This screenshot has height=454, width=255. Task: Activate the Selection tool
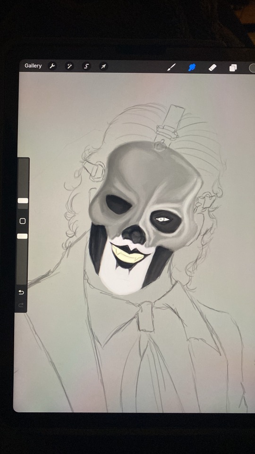click(x=86, y=66)
